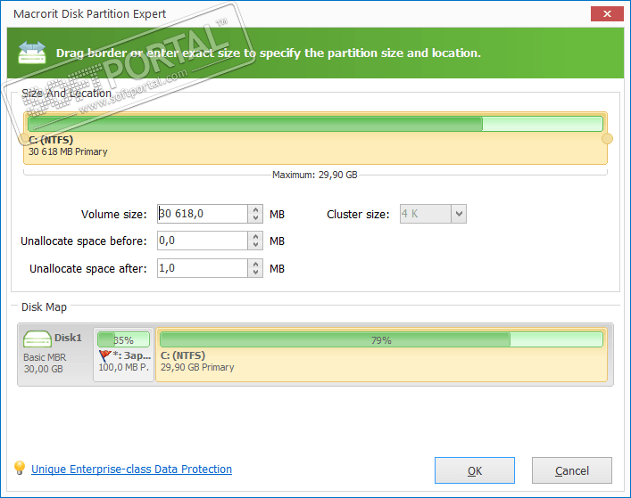Image resolution: width=631 pixels, height=498 pixels.
Task: Click the Cancel button
Action: 572,470
